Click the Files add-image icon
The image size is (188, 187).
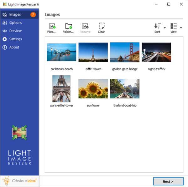[52, 26]
